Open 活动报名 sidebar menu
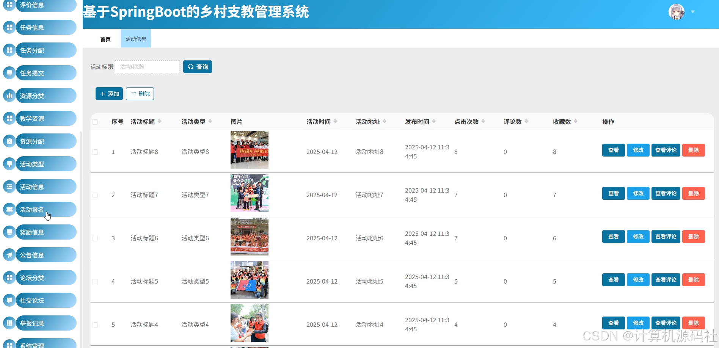This screenshot has width=719, height=348. (x=46, y=209)
